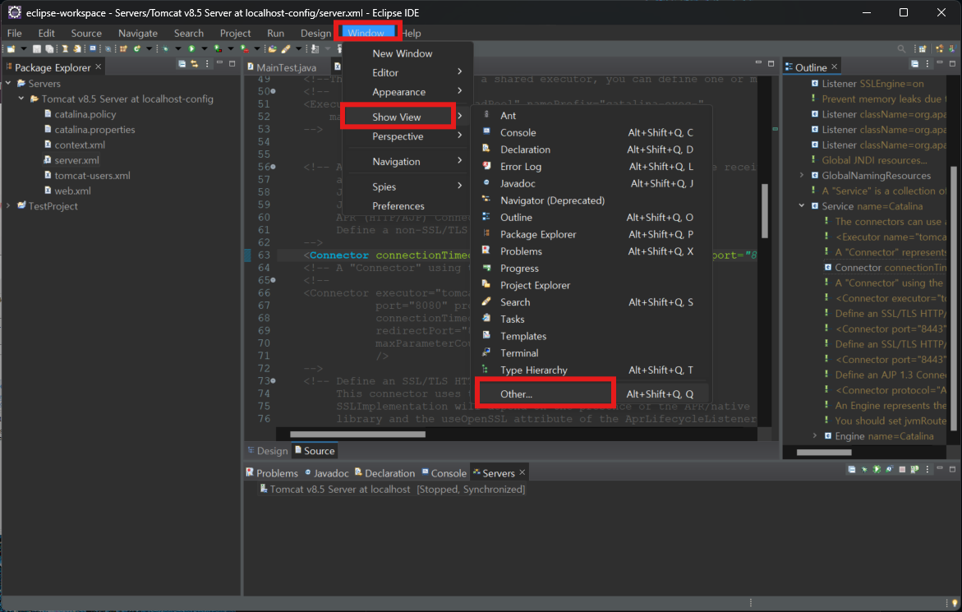Show the Type Hierarchy view
962x612 pixels.
[x=591, y=370]
